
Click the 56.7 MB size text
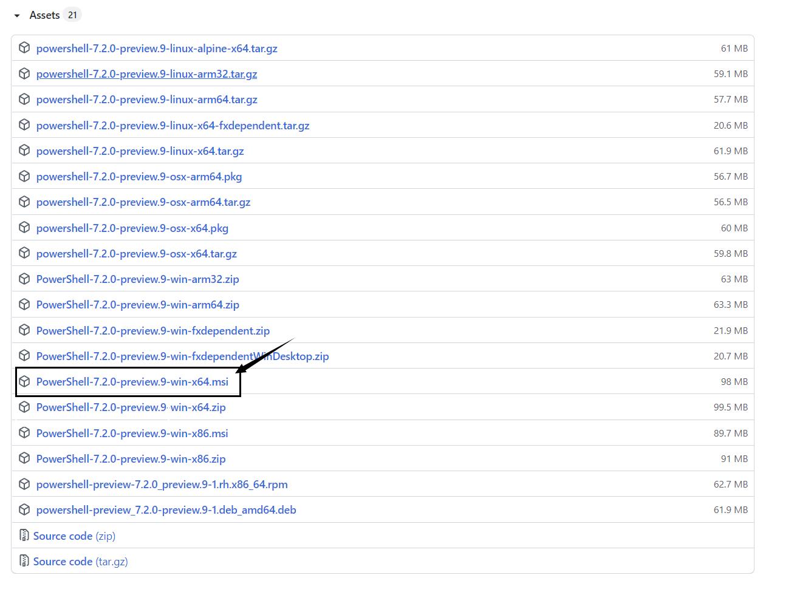click(x=731, y=176)
